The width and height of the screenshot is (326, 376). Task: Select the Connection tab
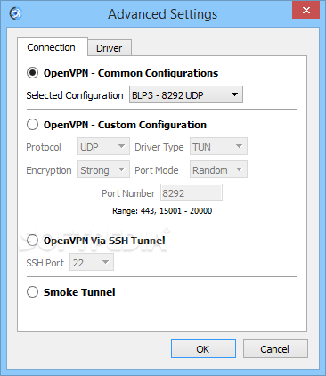tap(53, 47)
